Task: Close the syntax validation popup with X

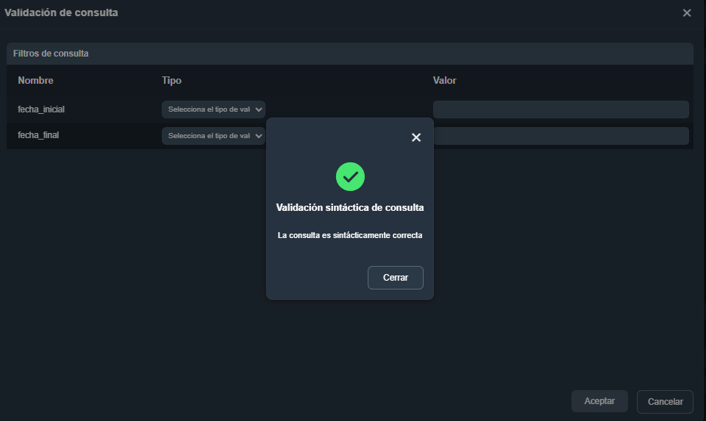Action: (x=416, y=137)
